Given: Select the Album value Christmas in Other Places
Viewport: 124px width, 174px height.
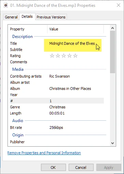Looking at the screenshot, I should 70,89.
